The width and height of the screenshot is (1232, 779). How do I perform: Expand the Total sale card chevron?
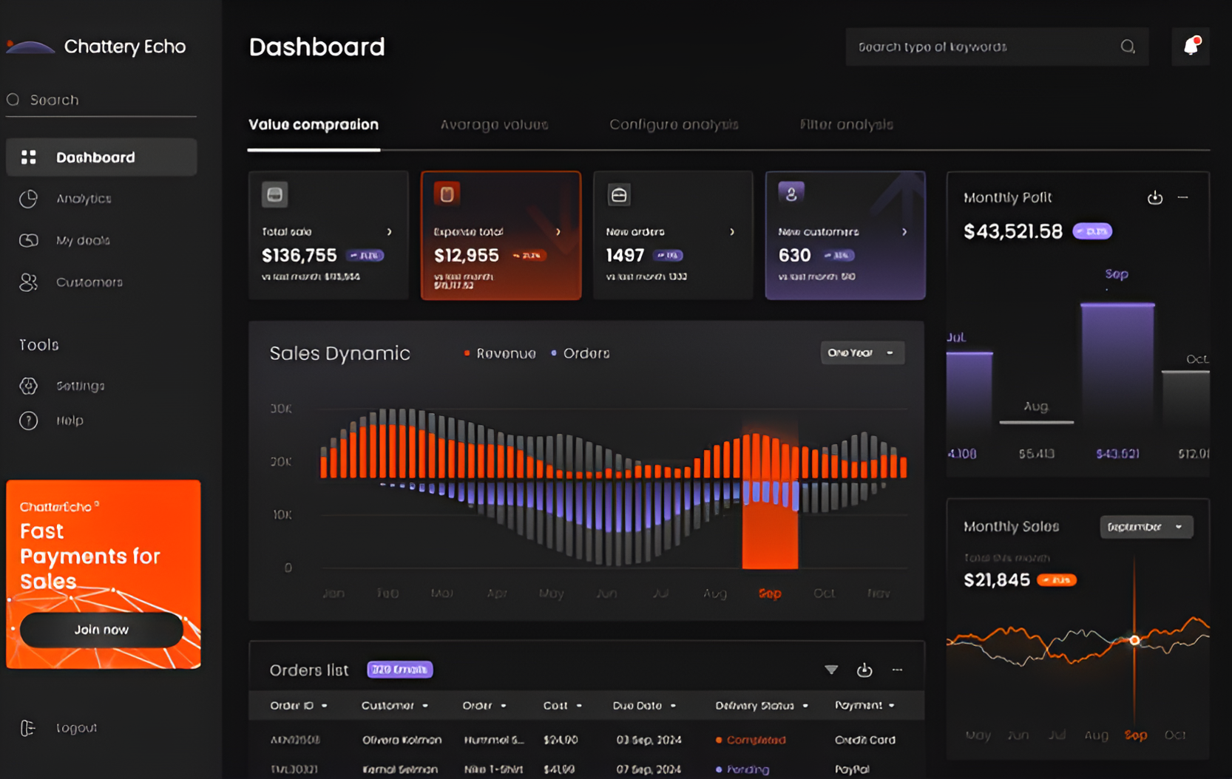[389, 232]
